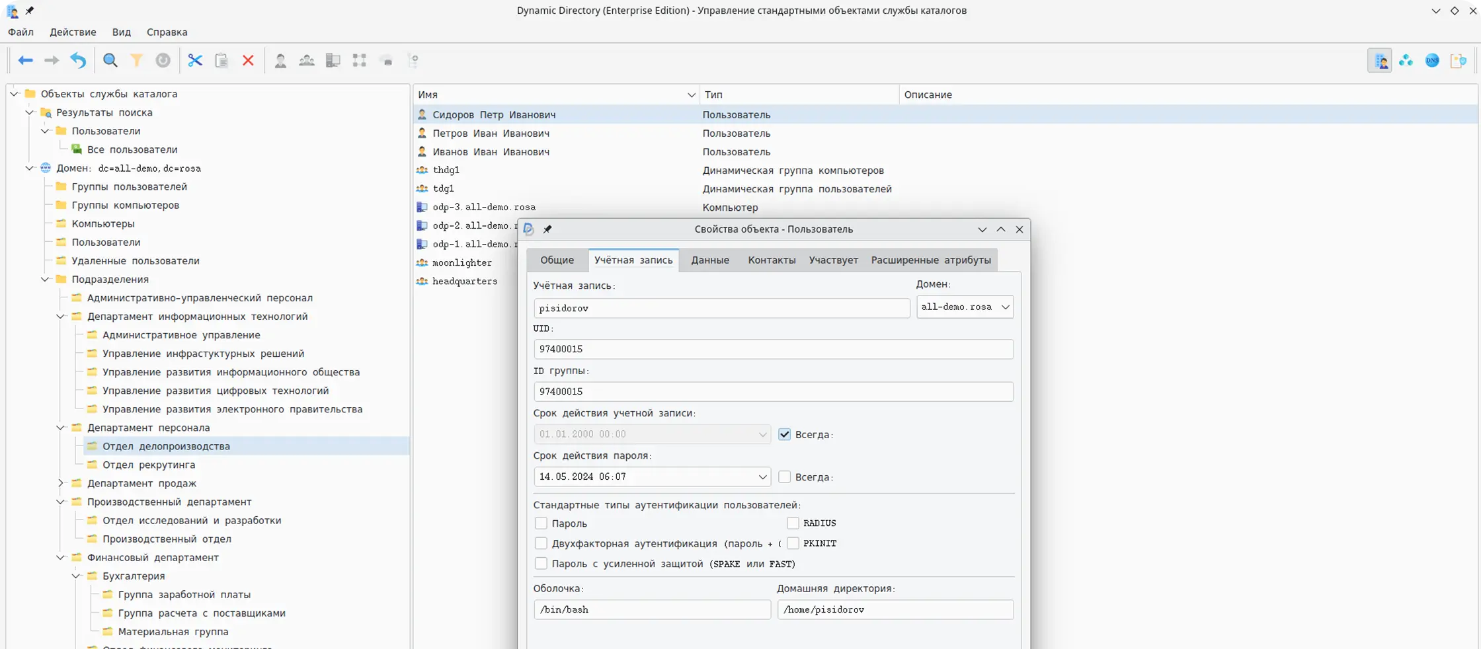The height and width of the screenshot is (649, 1481).
Task: Open search with the magnifying glass icon
Action: (x=110, y=61)
